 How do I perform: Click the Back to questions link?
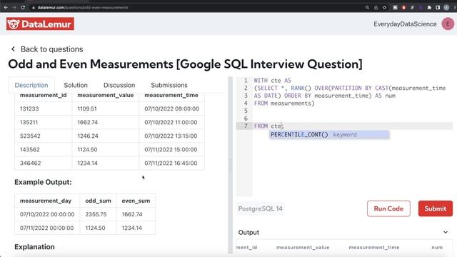pyautogui.click(x=51, y=49)
